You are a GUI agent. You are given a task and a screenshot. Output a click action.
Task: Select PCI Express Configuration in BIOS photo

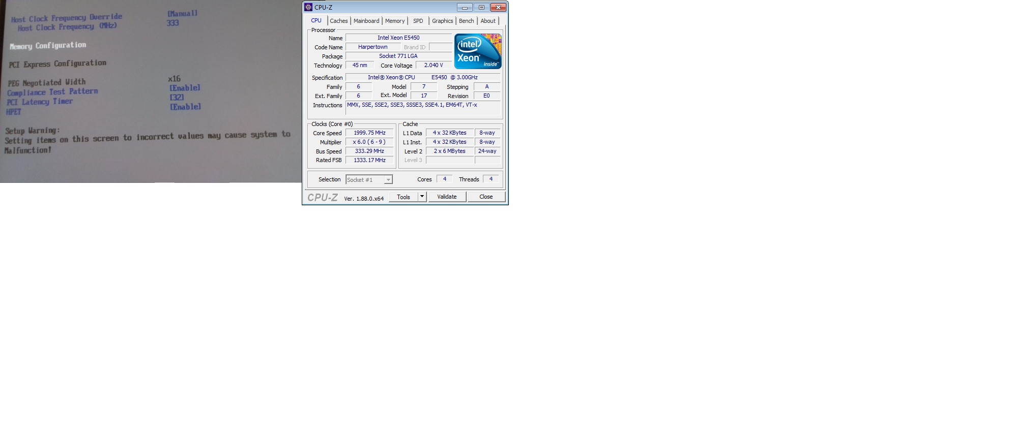(x=57, y=64)
